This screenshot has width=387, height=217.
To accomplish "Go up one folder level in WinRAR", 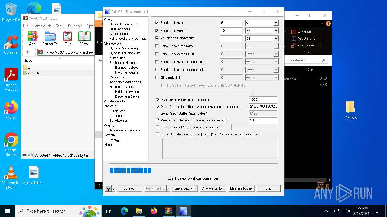I will (27, 52).
